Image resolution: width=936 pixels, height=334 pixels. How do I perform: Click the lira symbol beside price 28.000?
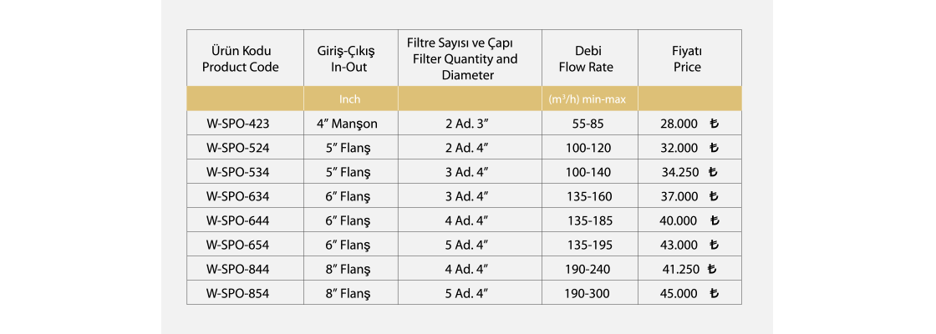click(713, 124)
